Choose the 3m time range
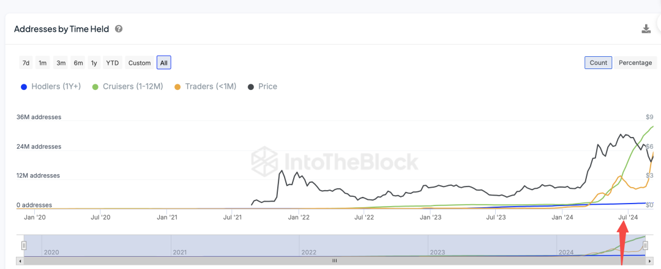 point(61,62)
